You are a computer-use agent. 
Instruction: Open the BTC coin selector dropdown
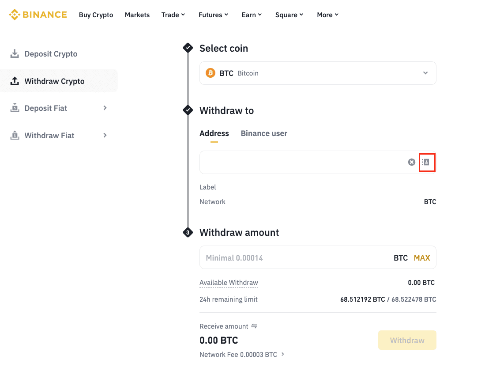(425, 73)
